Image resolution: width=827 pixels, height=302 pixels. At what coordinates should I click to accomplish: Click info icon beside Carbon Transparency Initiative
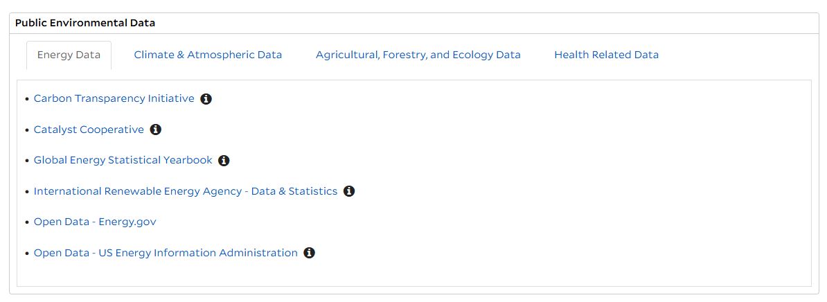coord(206,99)
